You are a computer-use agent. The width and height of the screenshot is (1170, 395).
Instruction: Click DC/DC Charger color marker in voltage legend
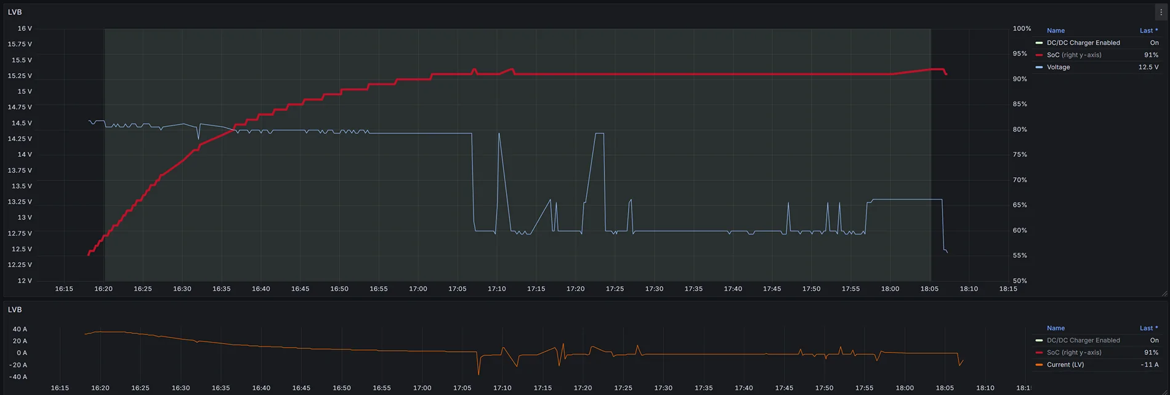pyautogui.click(x=1039, y=43)
